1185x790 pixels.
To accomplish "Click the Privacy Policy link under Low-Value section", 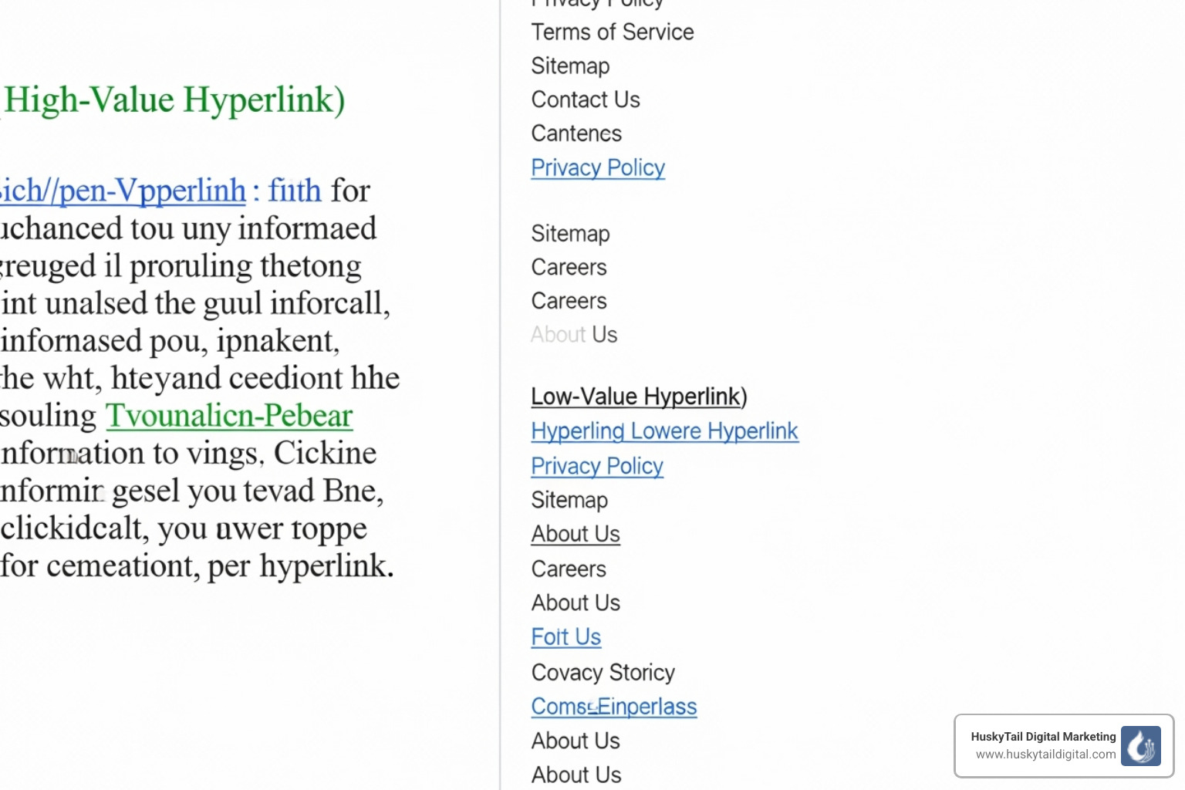I will [x=596, y=466].
